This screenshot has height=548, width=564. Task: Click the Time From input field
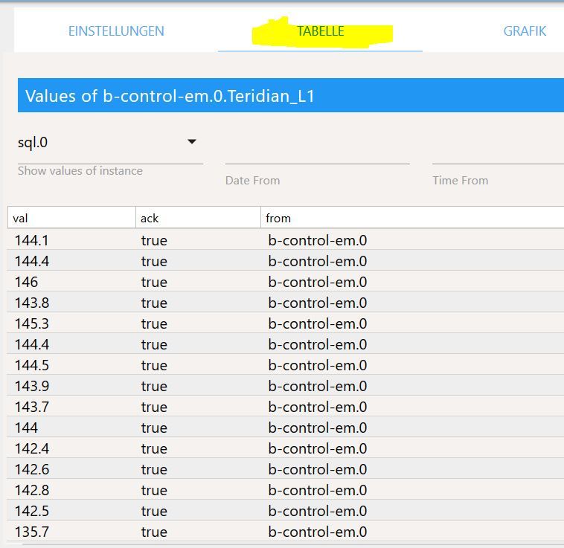(498, 155)
